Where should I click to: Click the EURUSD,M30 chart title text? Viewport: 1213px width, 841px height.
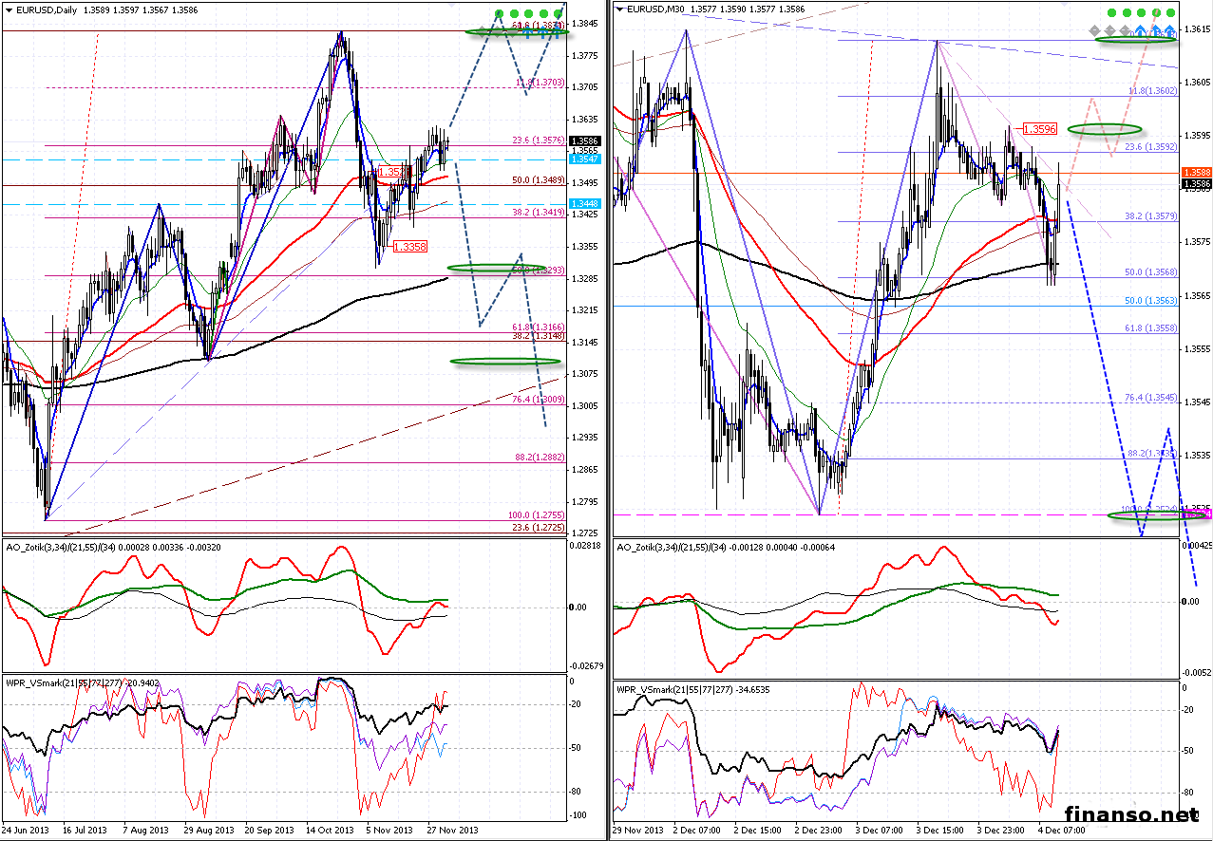tap(657, 9)
